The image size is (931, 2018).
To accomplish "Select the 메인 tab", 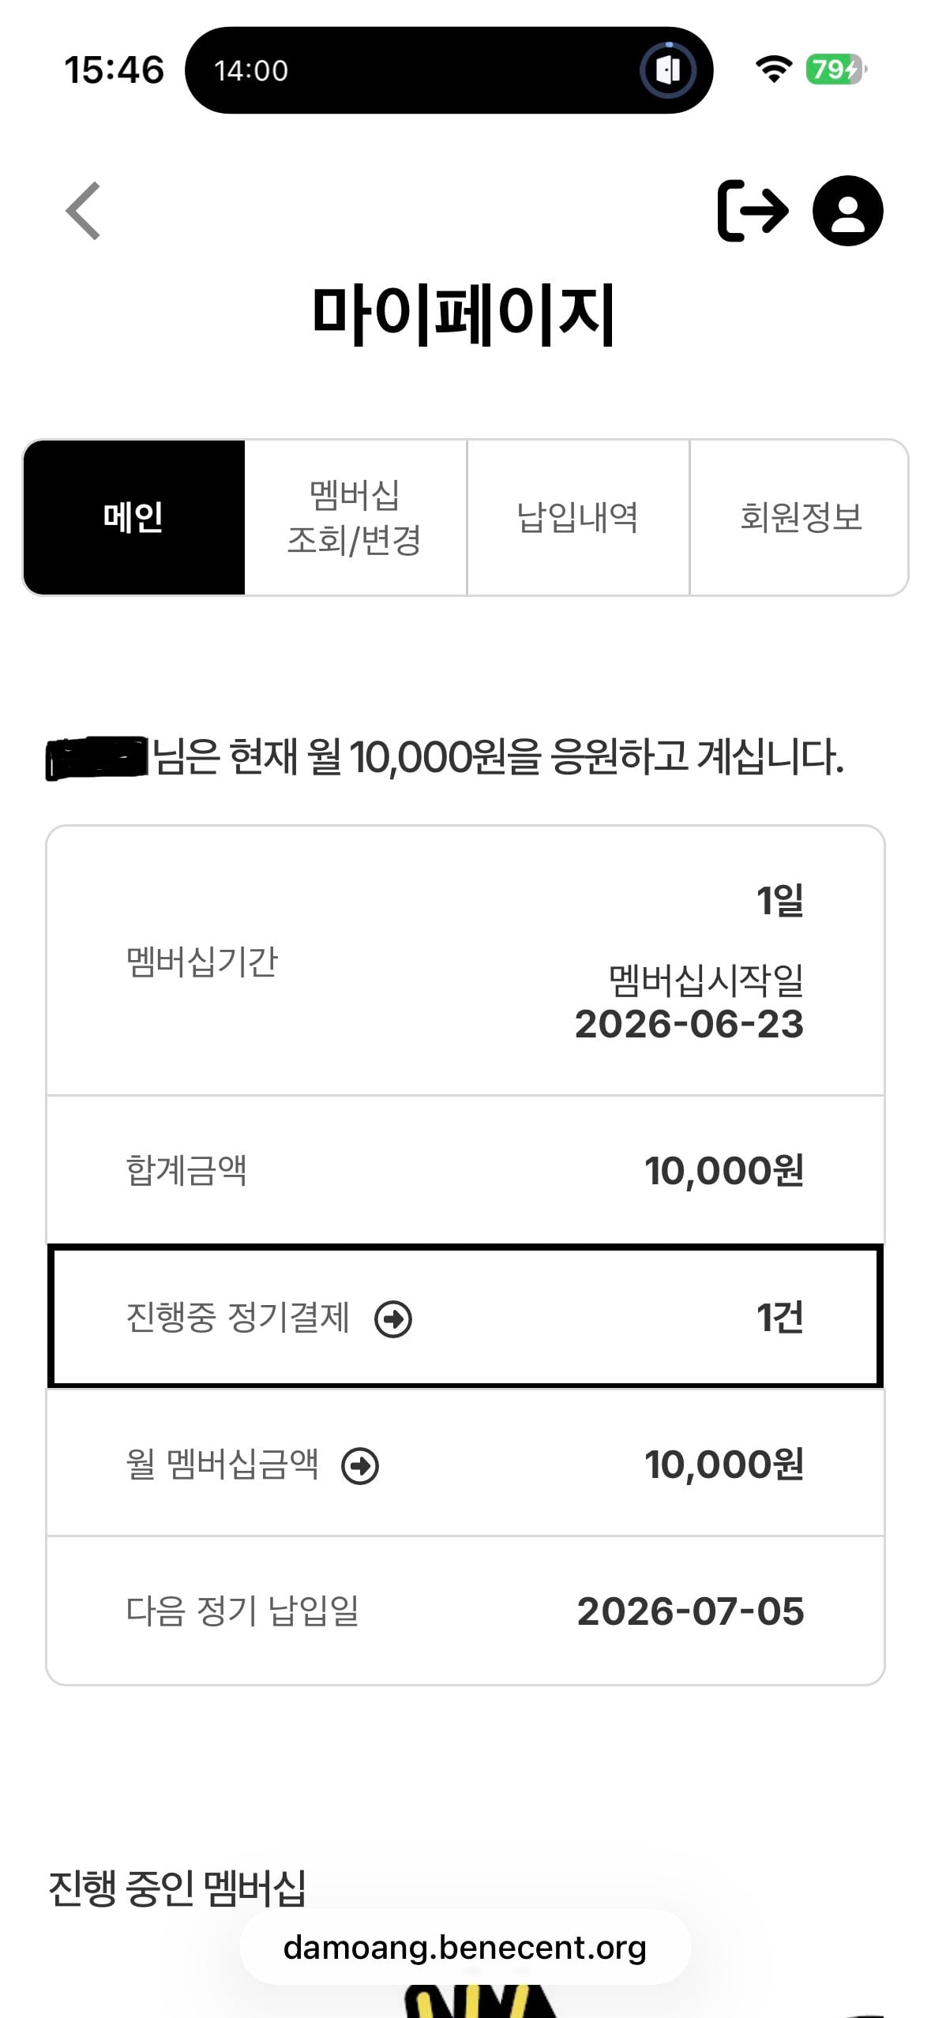I will (x=133, y=517).
